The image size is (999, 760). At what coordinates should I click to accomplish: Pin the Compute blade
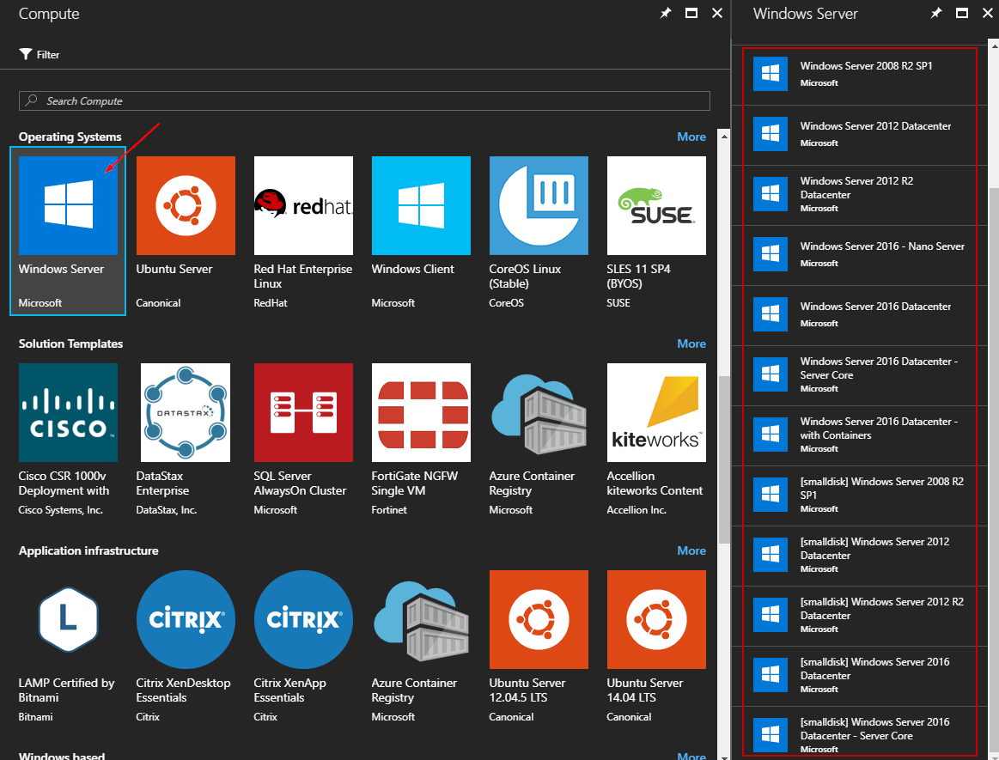665,14
